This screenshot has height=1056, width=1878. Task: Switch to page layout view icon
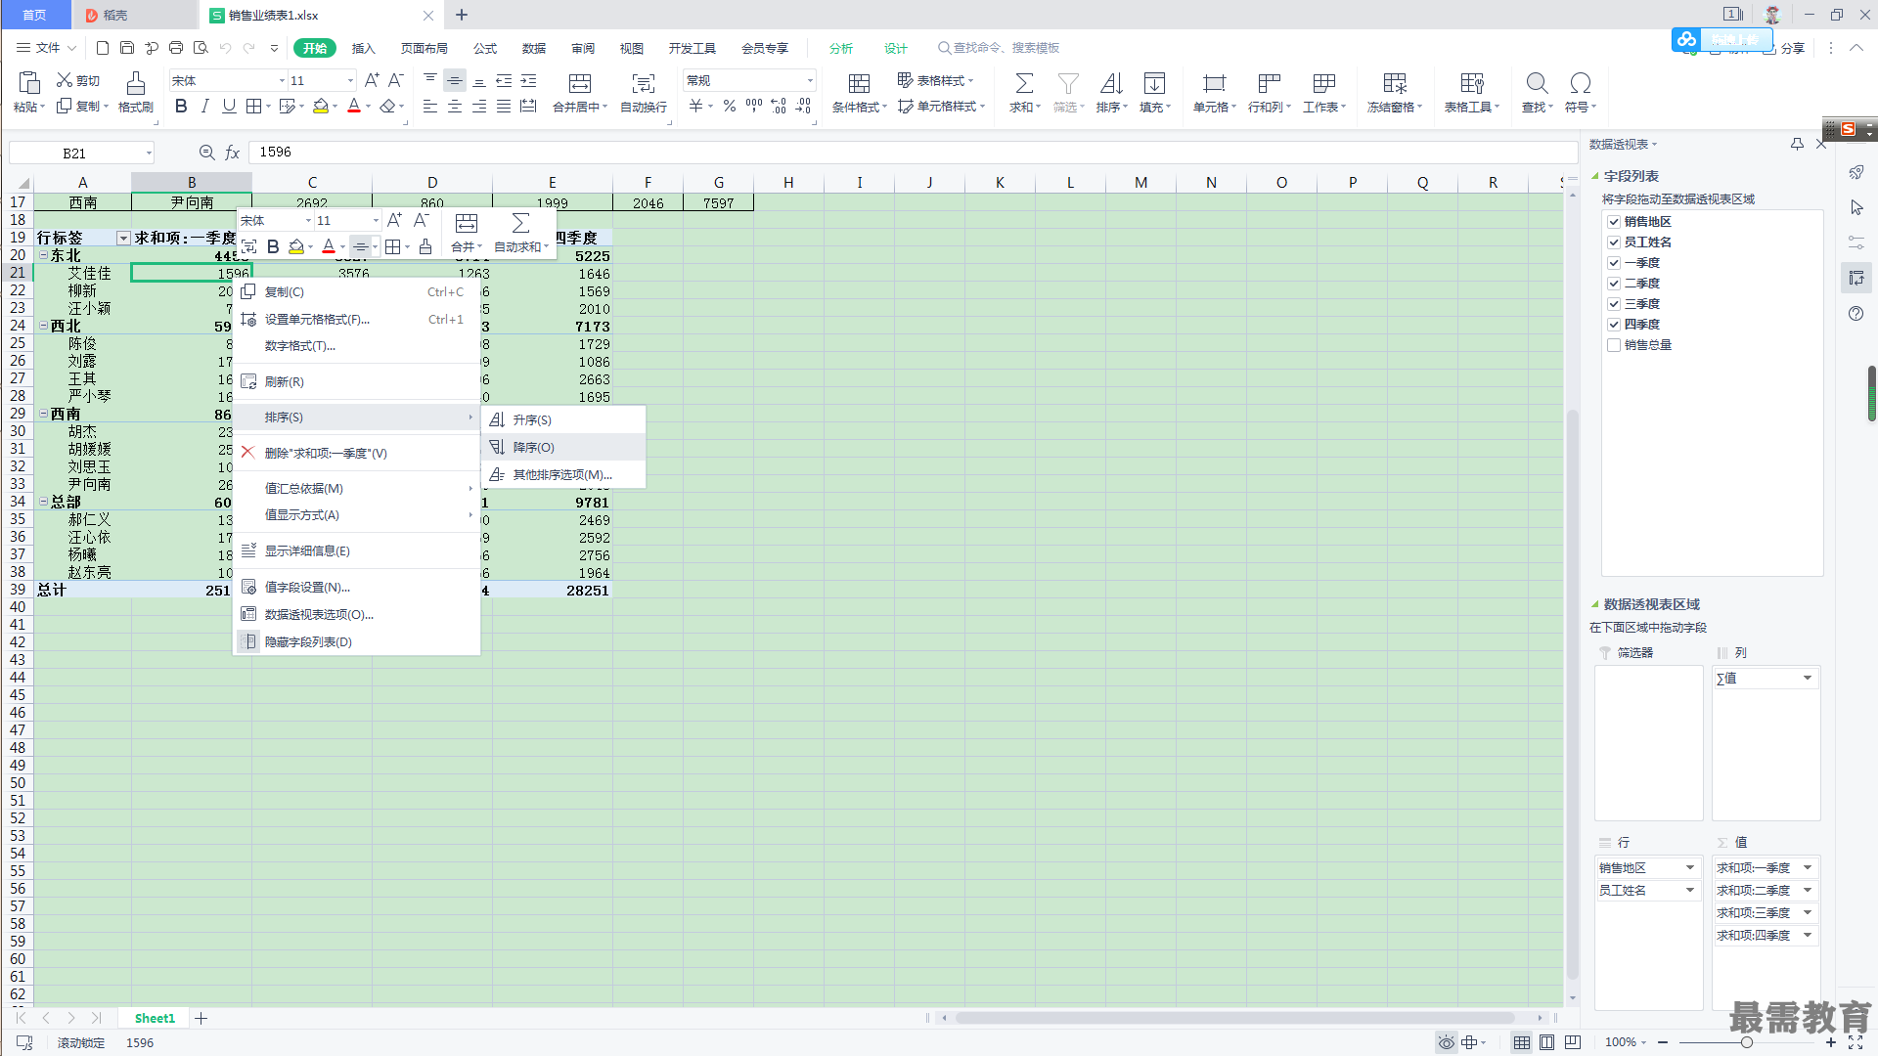tap(1546, 1042)
